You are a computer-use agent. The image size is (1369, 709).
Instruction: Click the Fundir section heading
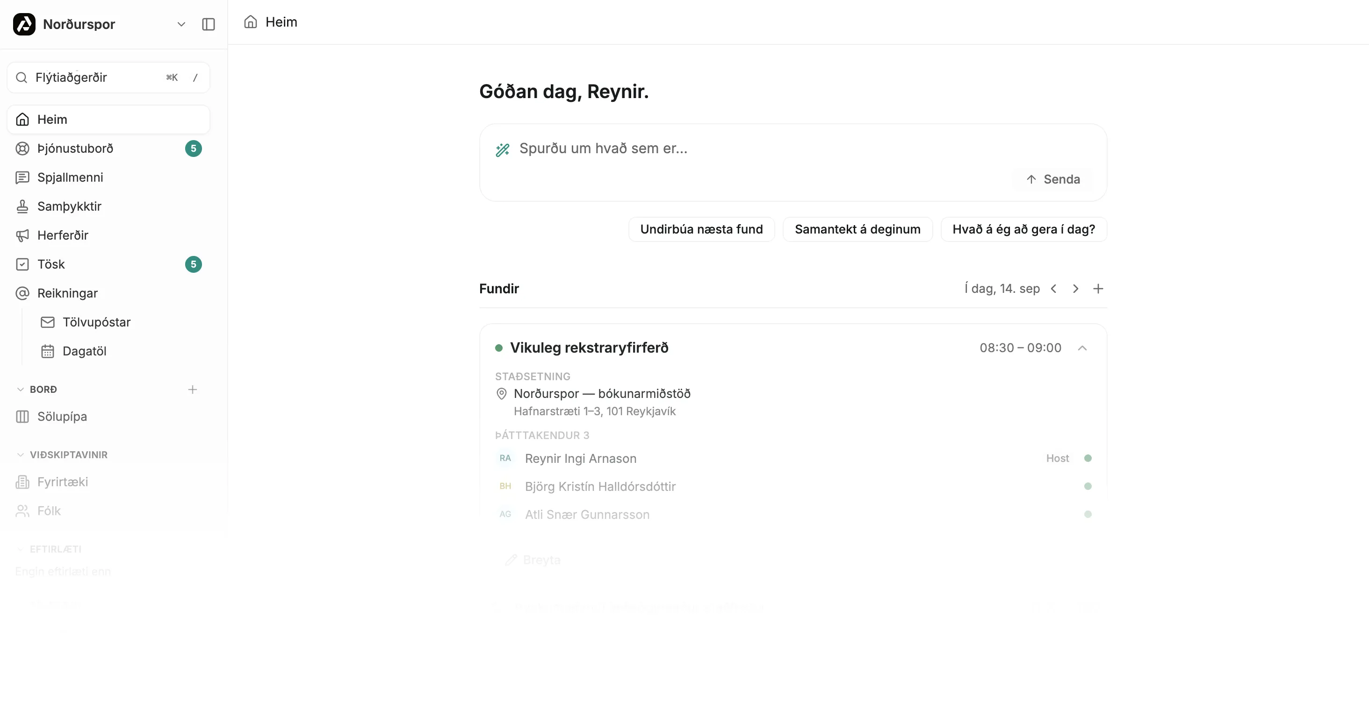coord(499,289)
